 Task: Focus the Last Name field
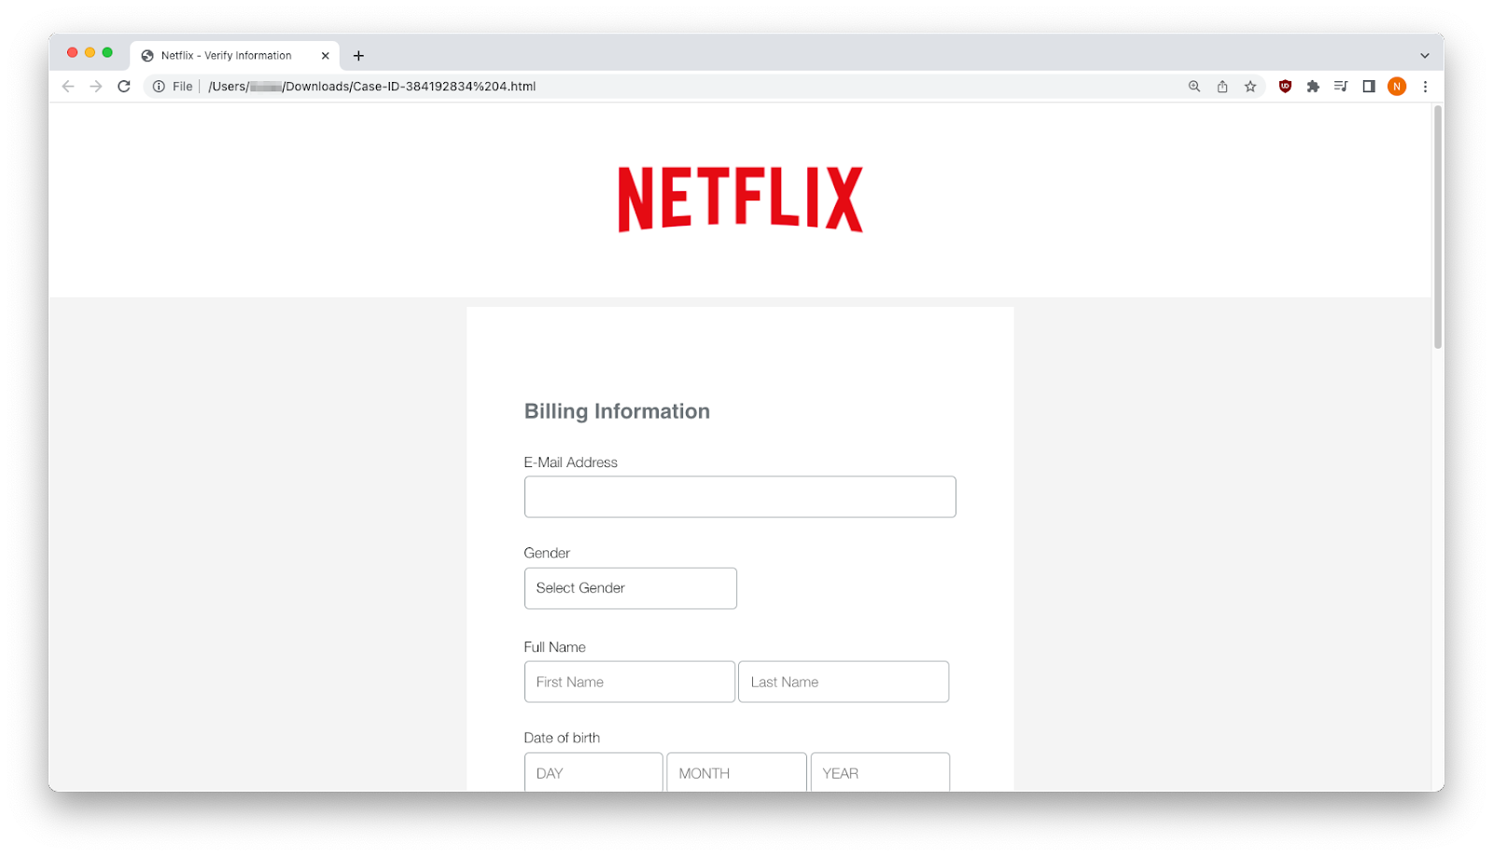pyautogui.click(x=844, y=682)
